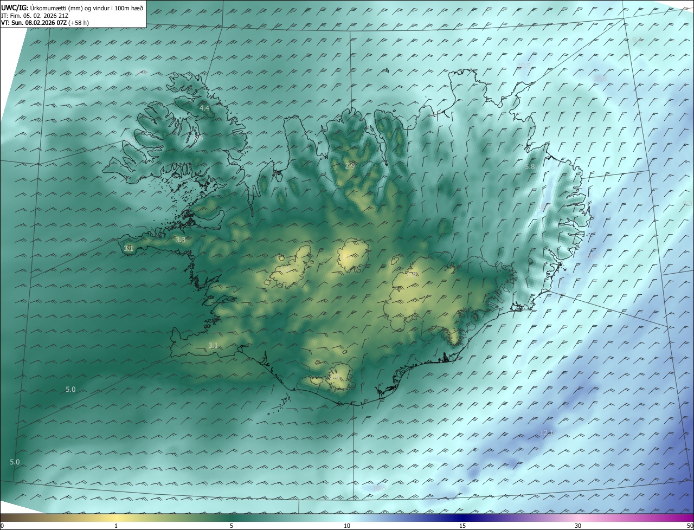The image size is (694, 530).
Task: Click the 3.1 value beside the 3.3 label
Action: (x=128, y=248)
